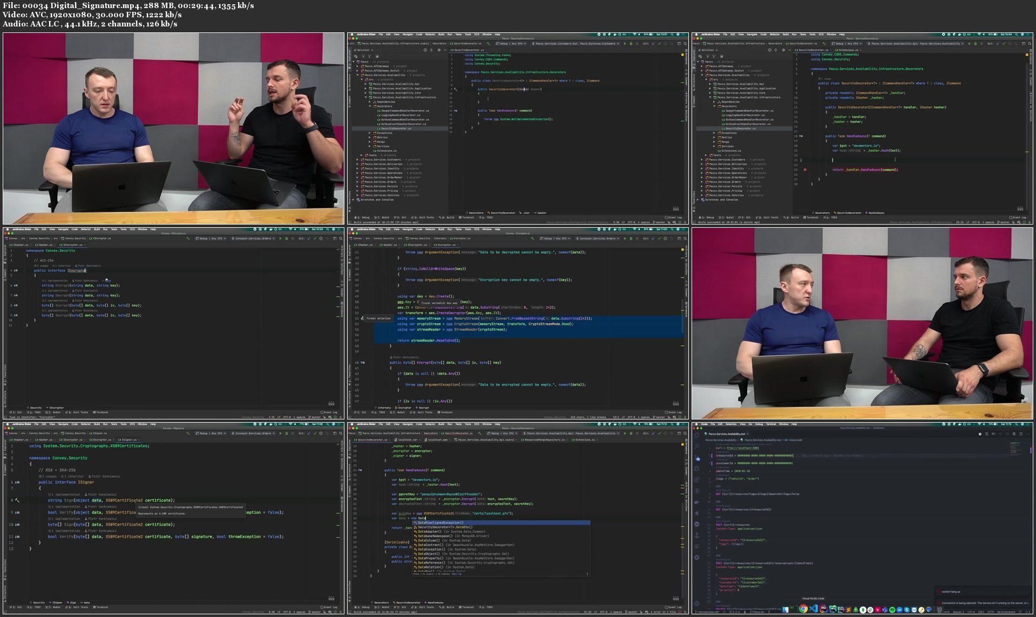Screen dimensions: 1036x617
Task: Select IHasher.cs tab in ISigner interface frame
Action: point(19,440)
